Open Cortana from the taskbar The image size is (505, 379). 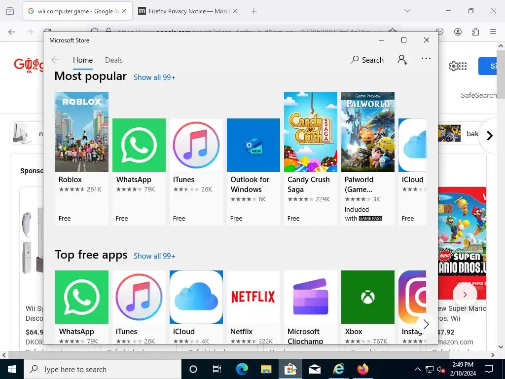[x=193, y=369]
